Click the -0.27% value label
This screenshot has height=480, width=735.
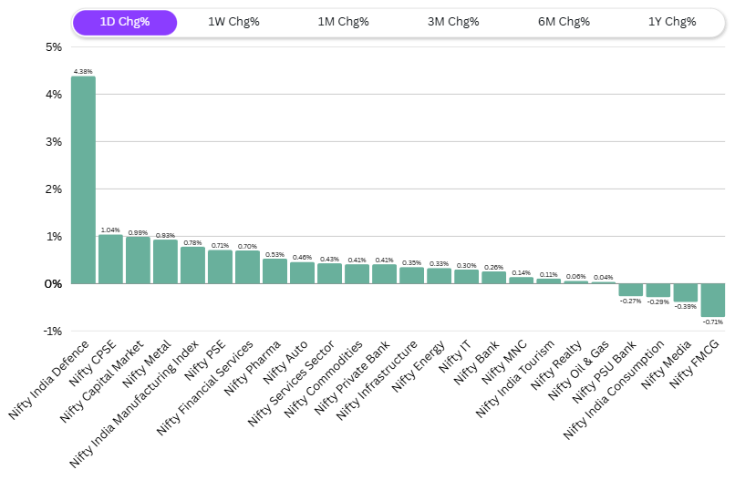630,301
